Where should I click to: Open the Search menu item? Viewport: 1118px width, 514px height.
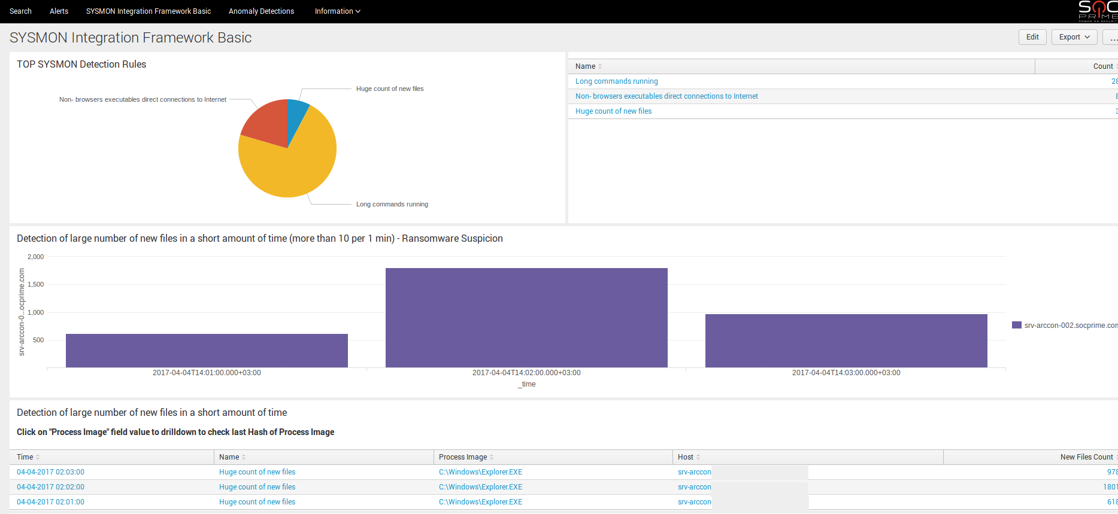click(x=20, y=11)
